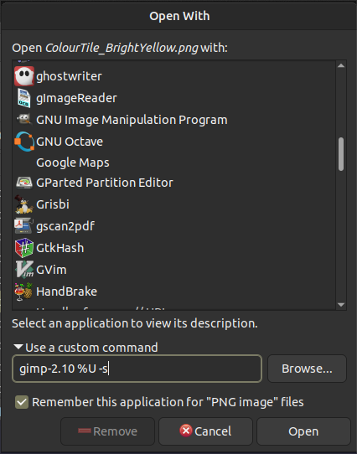Click the application list scrollbar thumb

(341, 154)
